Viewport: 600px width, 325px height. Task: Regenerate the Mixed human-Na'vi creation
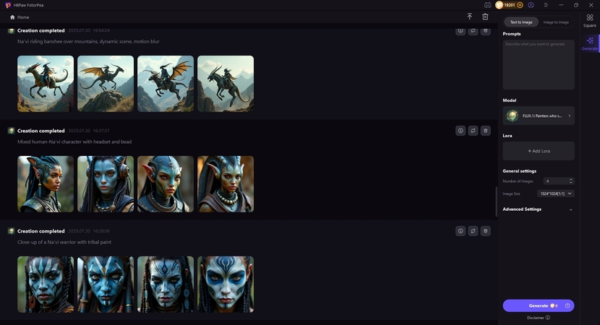point(473,131)
